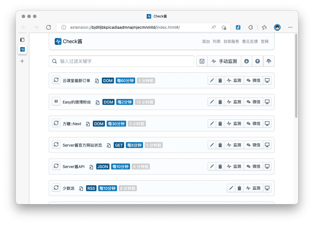Click the 手动监测 button

click(x=224, y=61)
